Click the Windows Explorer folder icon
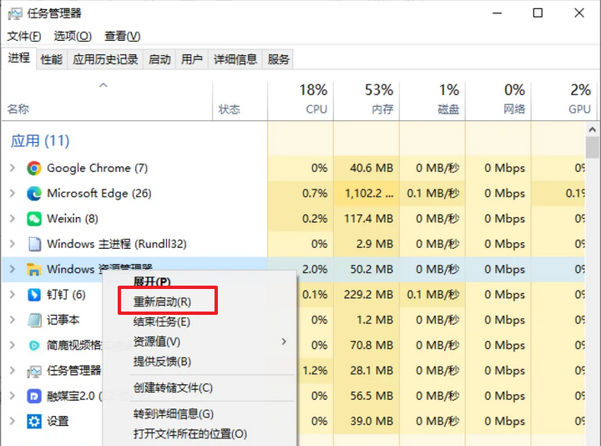 tap(34, 270)
